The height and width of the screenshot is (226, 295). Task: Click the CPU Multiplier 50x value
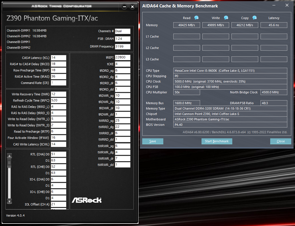[187, 92]
